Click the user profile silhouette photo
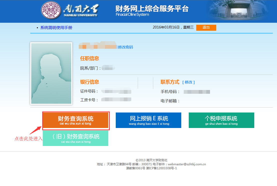Screen dimensions: 277x186 [51, 73]
